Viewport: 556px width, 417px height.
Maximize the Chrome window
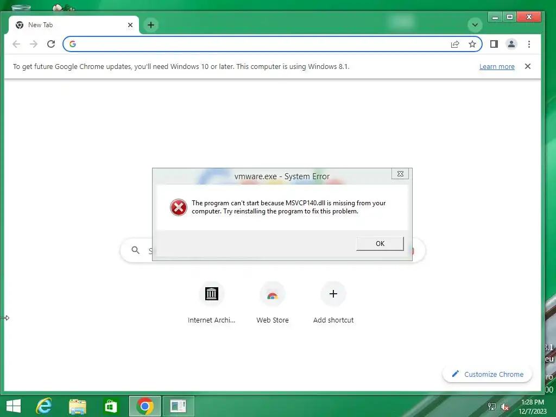coord(509,17)
